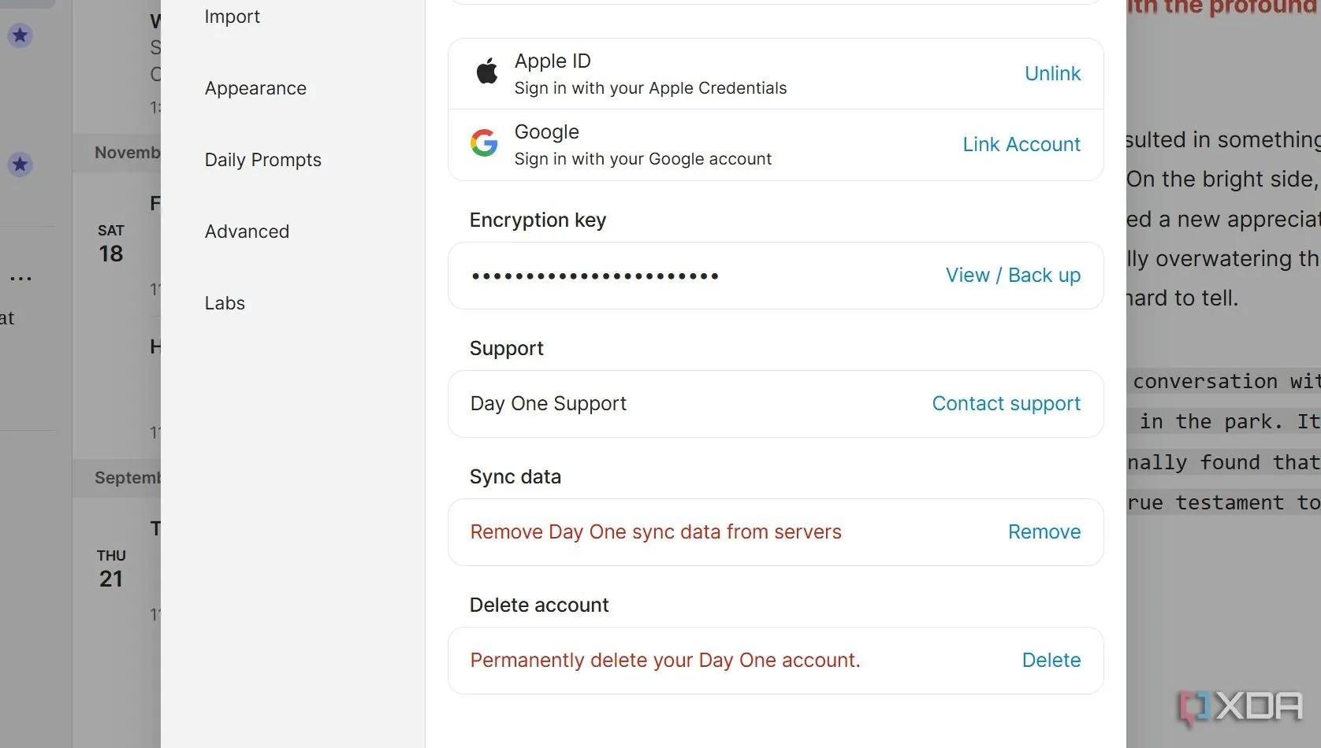The height and width of the screenshot is (748, 1321).
Task: Open View / Back up encryption key
Action: tap(1013, 275)
